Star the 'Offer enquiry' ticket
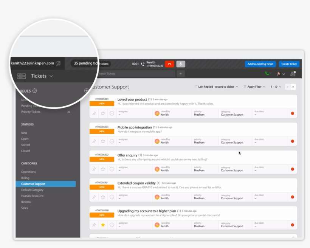 [x=103, y=169]
